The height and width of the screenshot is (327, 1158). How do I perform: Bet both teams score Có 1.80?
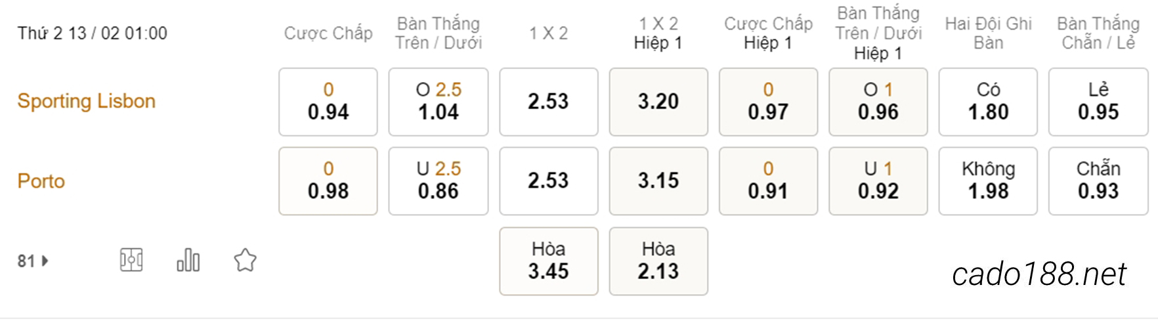click(988, 102)
